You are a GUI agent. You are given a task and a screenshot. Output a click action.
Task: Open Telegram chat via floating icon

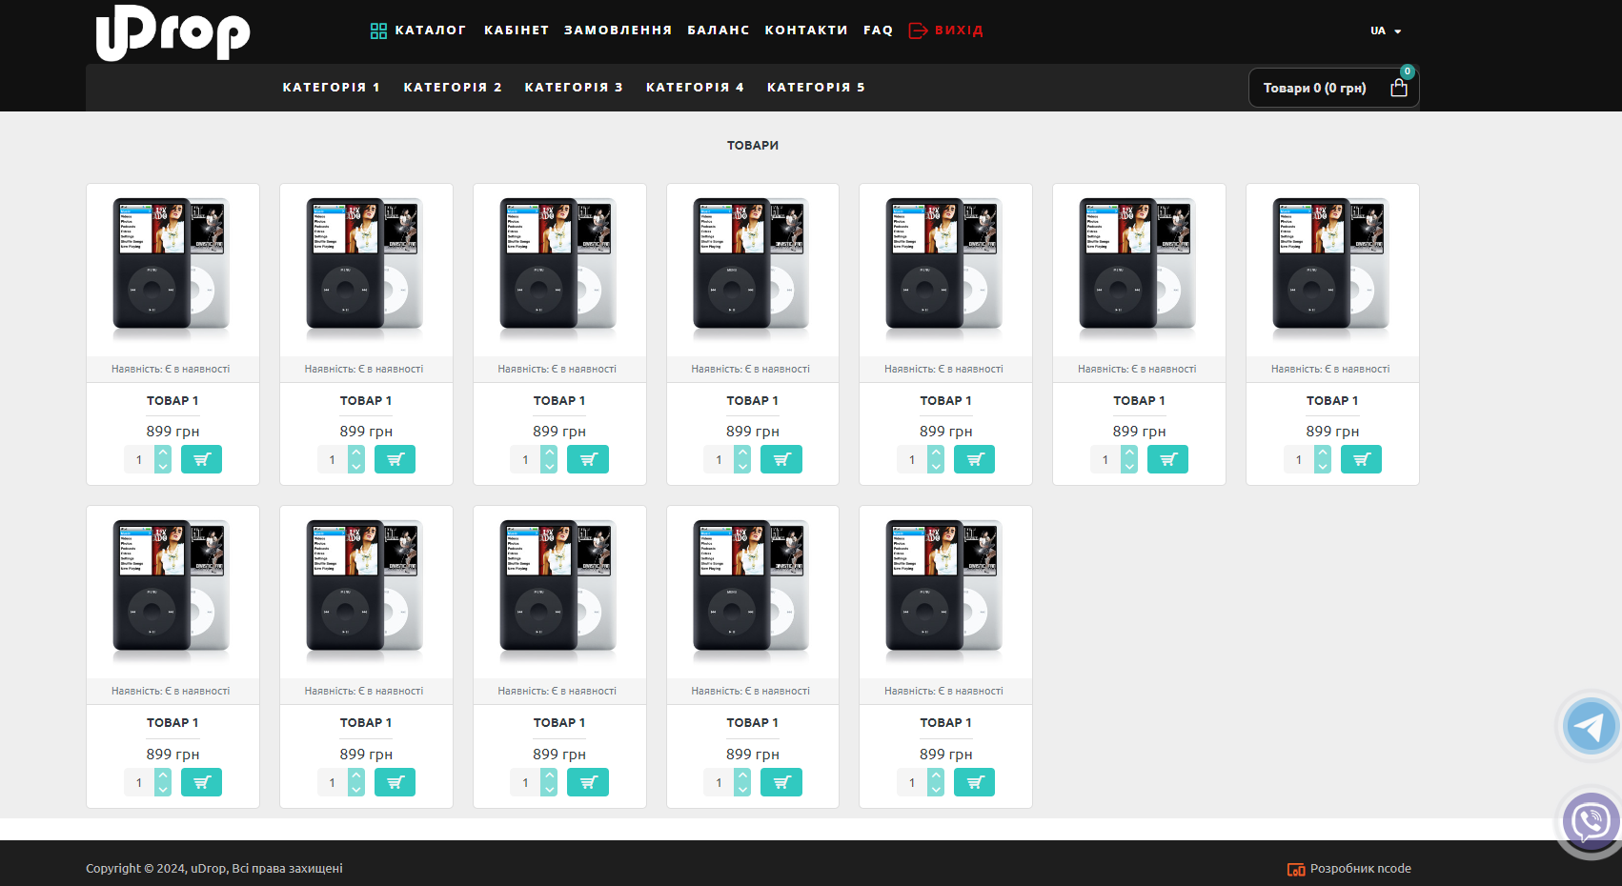(x=1590, y=726)
